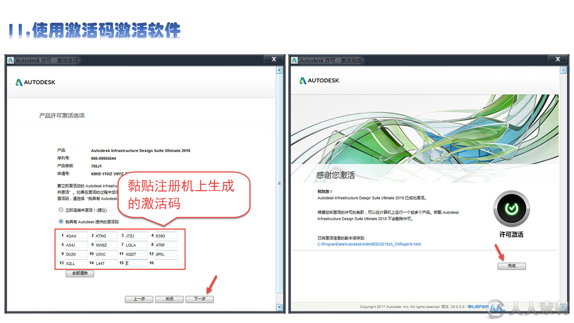Click the 产品许可激活选项 heading
574x323 pixels.
(62, 116)
